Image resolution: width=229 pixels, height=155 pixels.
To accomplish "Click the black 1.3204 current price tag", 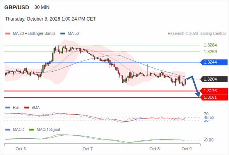I will [214, 79].
